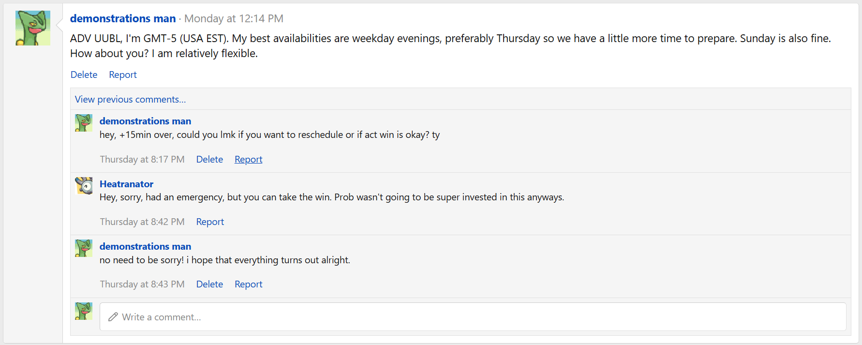Click the large avatar of the main post
Viewport: 862px width, 345px height.
click(x=33, y=28)
